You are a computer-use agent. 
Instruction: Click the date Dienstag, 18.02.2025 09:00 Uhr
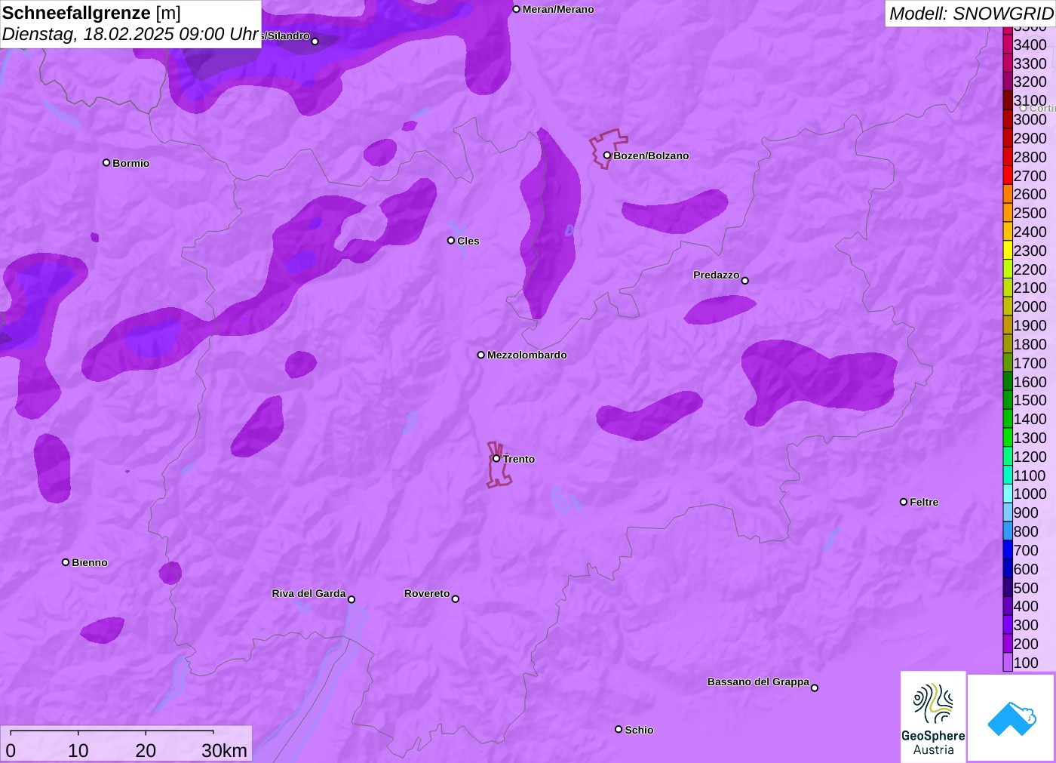tap(130, 34)
